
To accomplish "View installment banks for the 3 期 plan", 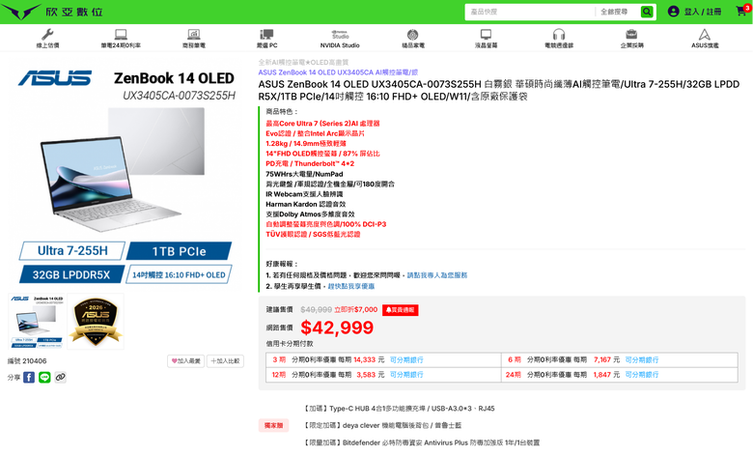I will pyautogui.click(x=406, y=360).
